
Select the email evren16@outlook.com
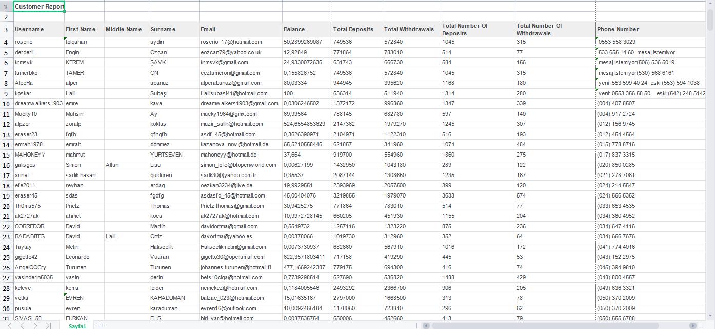pos(241,308)
